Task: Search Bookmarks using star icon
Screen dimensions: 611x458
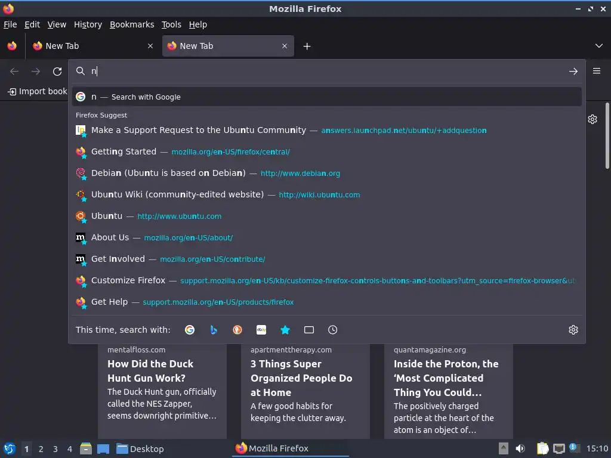Action: coord(285,330)
